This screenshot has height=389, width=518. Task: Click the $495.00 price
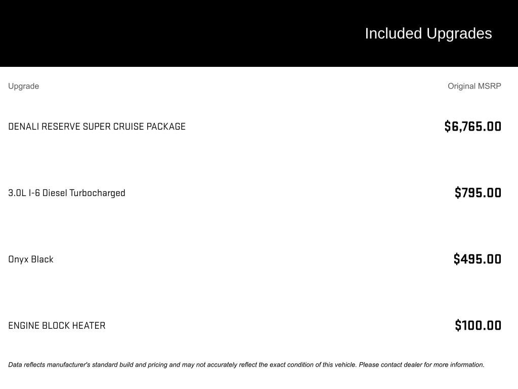477,259
